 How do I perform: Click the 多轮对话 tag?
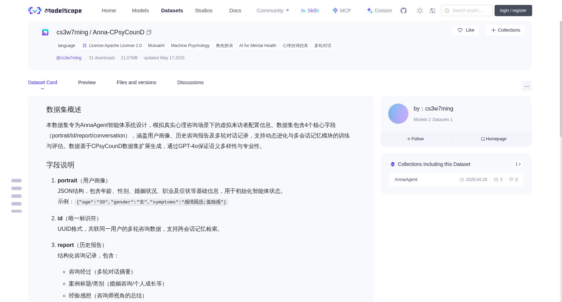(x=323, y=46)
